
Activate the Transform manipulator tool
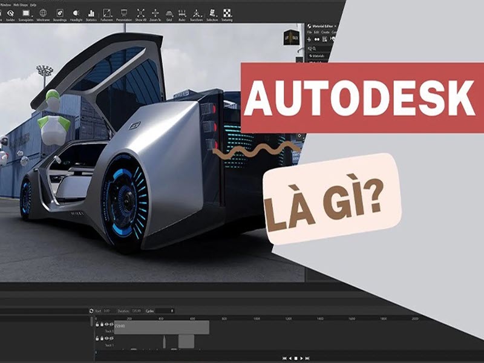196,15
